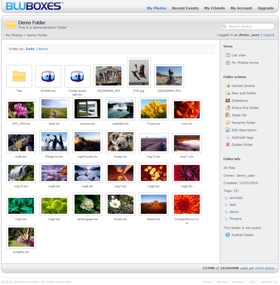The image size is (280, 285).
Task: Click the Add/edit tags icon
Action: [x=227, y=137]
